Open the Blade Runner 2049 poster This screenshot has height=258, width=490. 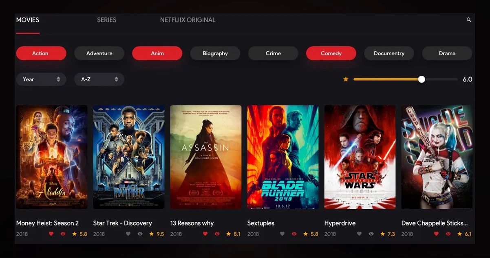click(283, 157)
